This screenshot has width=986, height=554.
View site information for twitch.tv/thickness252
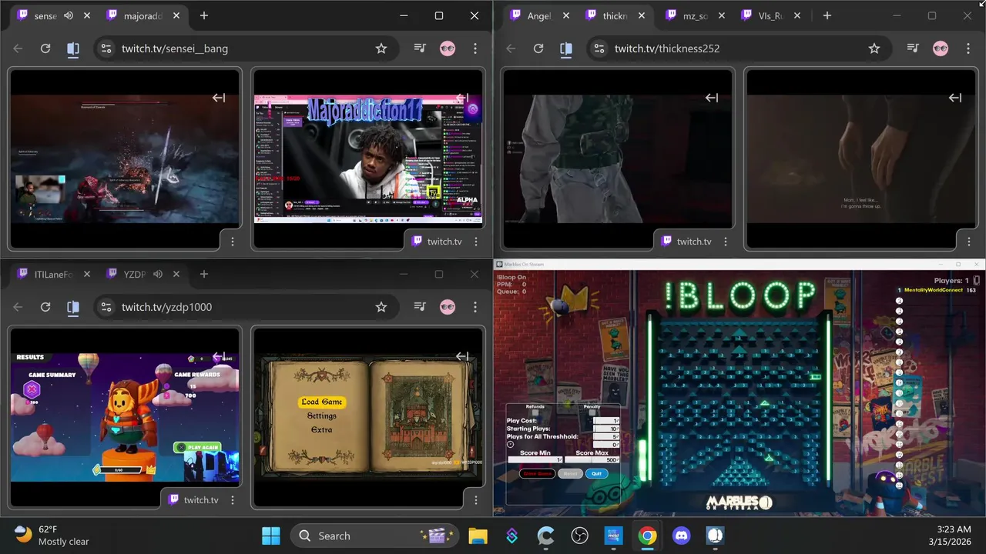600,48
